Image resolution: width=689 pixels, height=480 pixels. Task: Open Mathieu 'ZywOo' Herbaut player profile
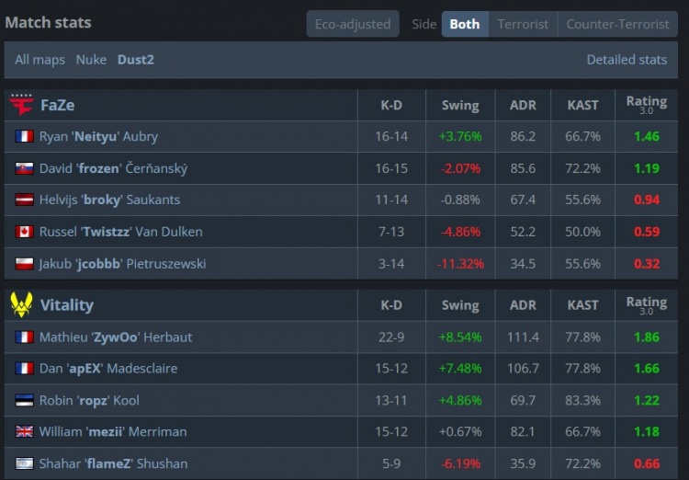(x=116, y=337)
